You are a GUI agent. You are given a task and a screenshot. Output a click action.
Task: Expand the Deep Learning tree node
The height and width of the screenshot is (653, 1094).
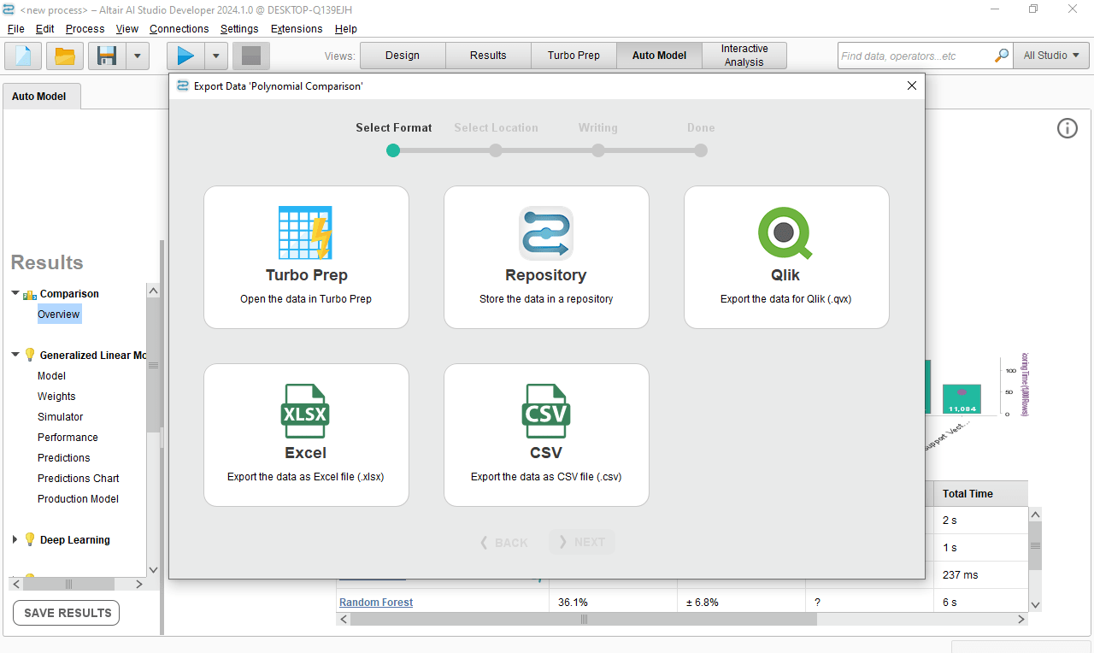15,539
